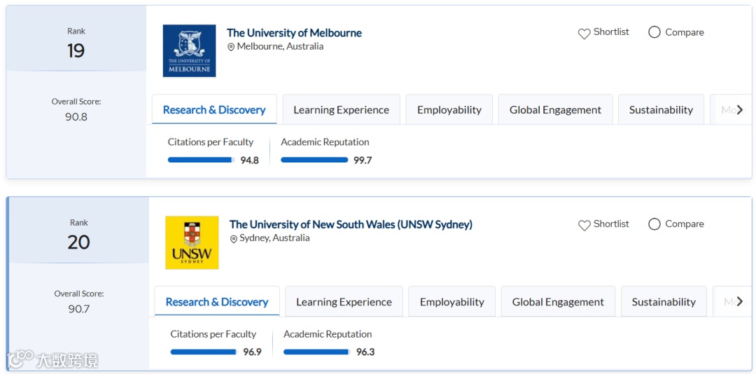Open Melbourne's Employability tab
Screen dimensions: 756x374
[x=449, y=110]
